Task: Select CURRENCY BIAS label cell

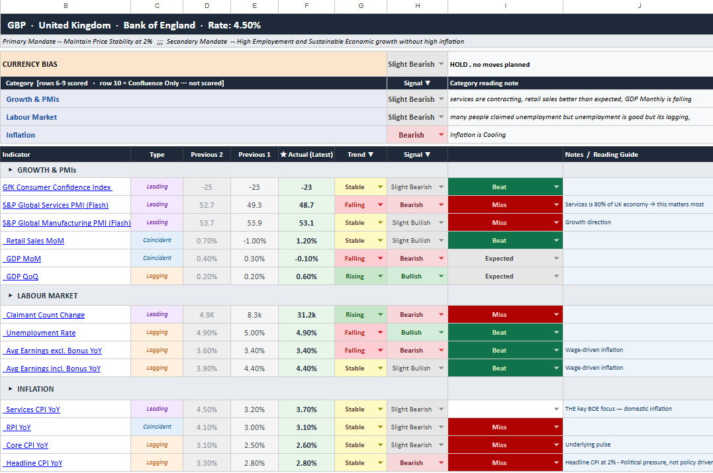Action: [x=194, y=64]
